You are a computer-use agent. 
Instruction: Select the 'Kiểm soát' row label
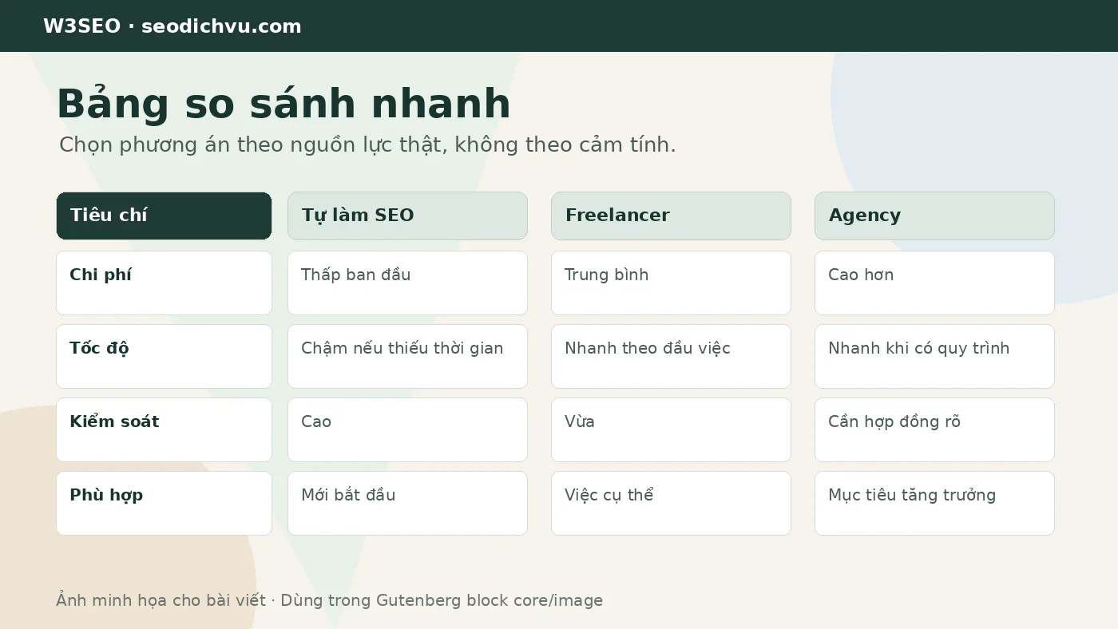[x=164, y=429]
